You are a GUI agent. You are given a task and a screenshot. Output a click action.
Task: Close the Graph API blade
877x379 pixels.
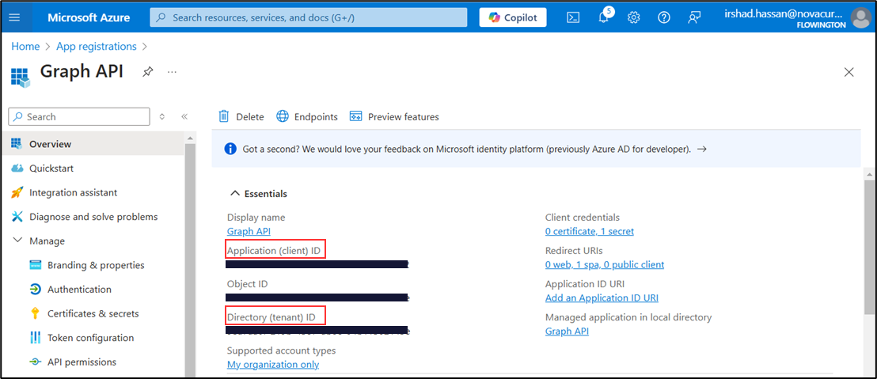pos(849,72)
